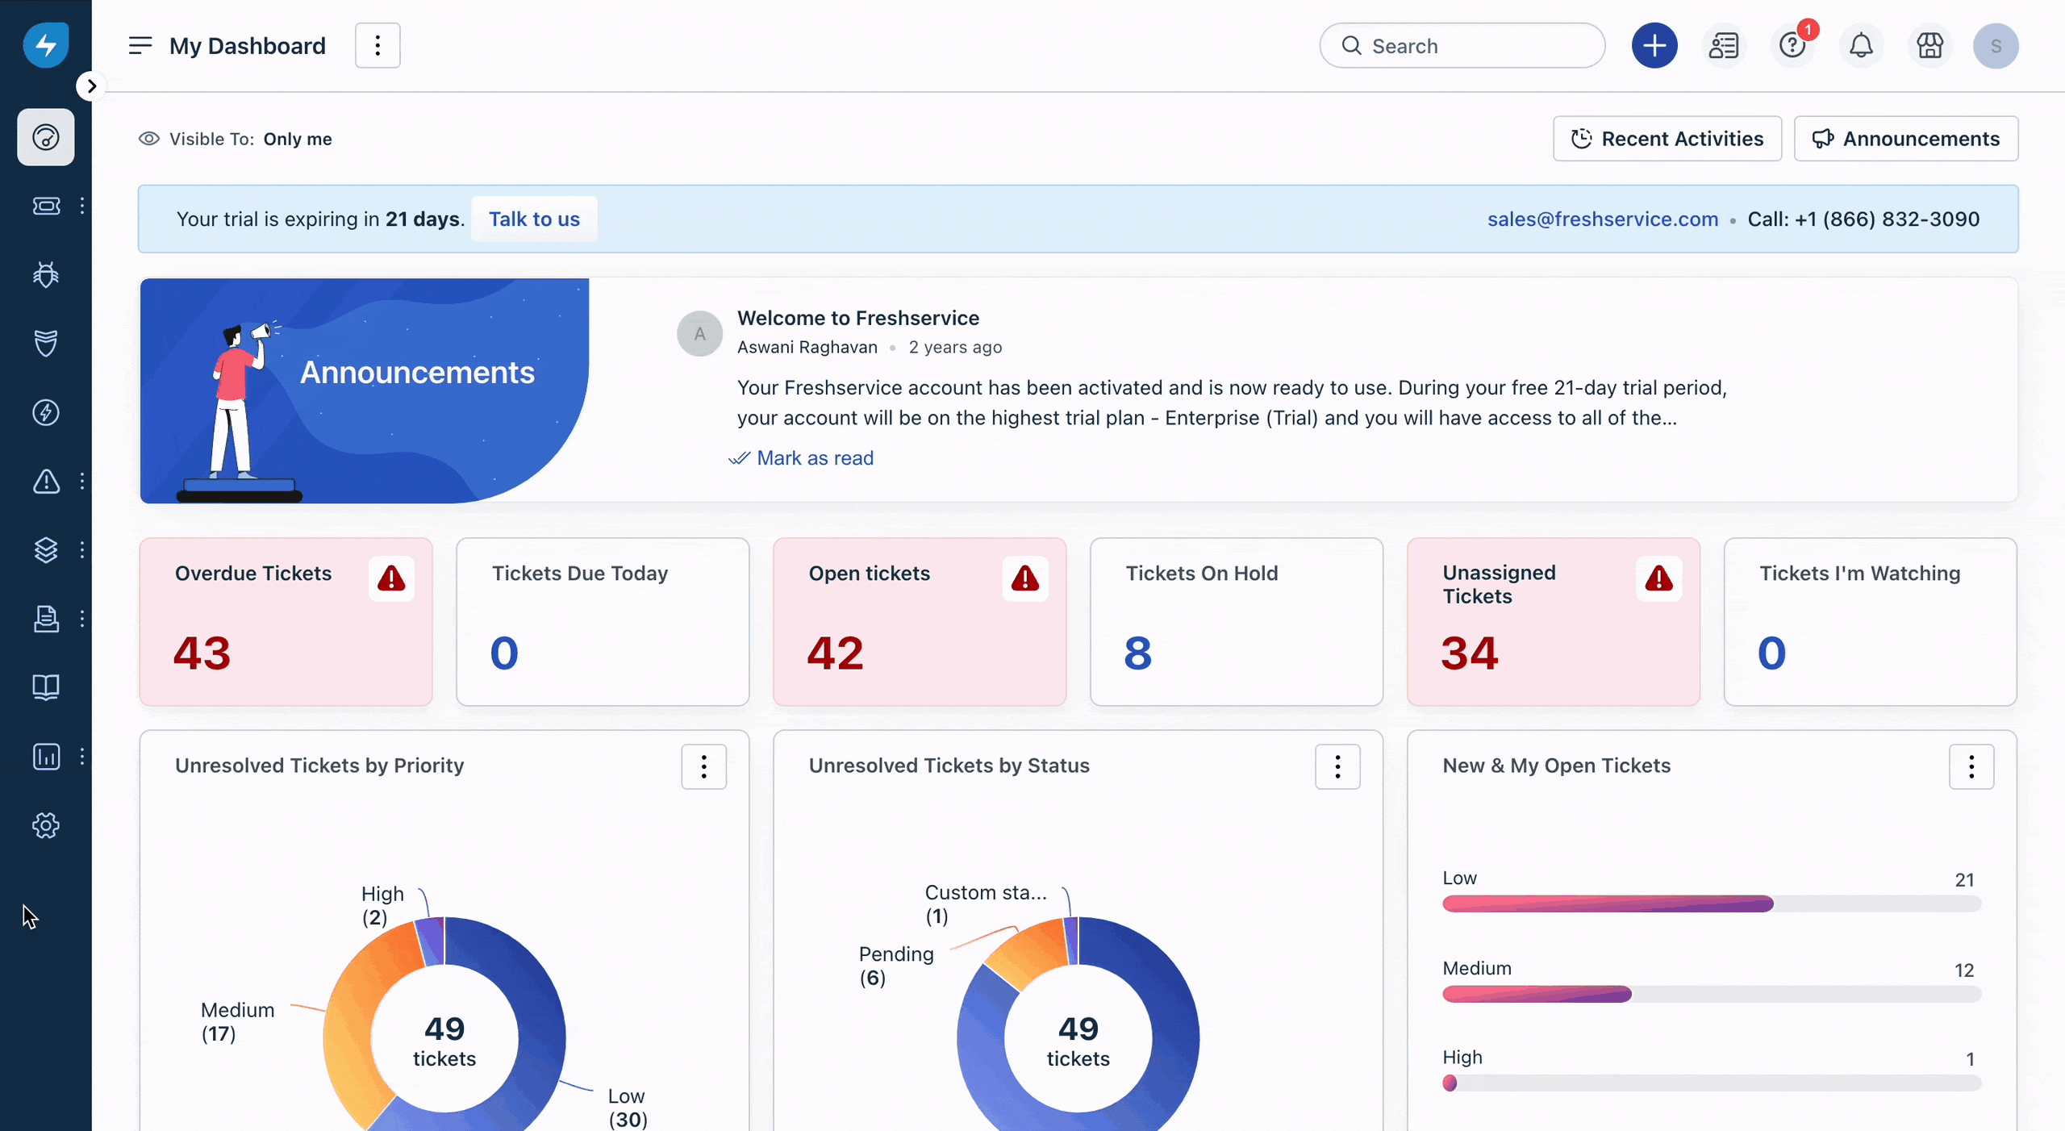Open Recent Activities panel

pos(1667,138)
